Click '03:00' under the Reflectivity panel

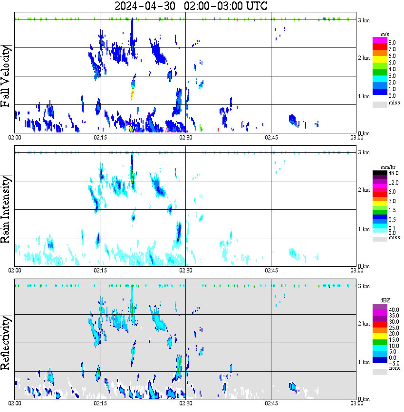click(356, 403)
